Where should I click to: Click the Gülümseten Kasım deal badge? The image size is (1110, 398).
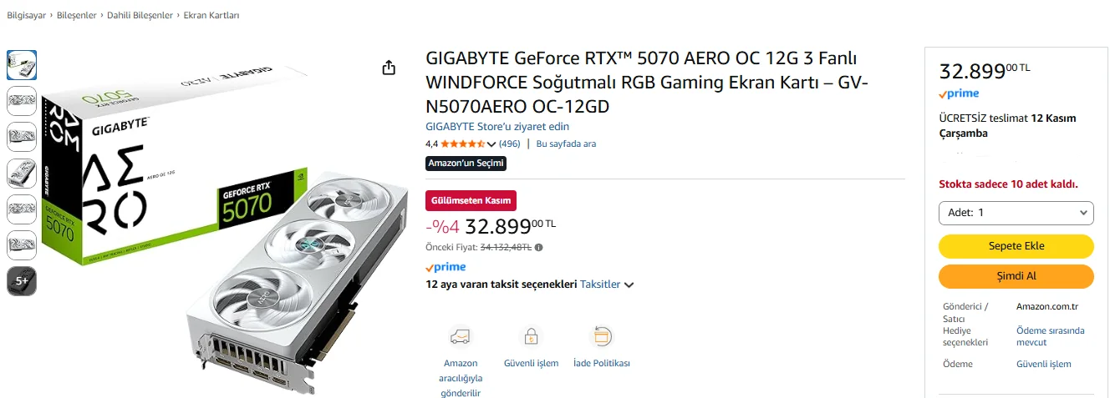471,200
